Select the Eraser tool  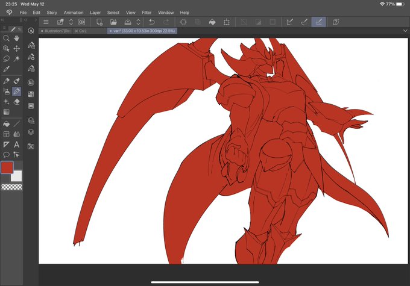point(16,102)
